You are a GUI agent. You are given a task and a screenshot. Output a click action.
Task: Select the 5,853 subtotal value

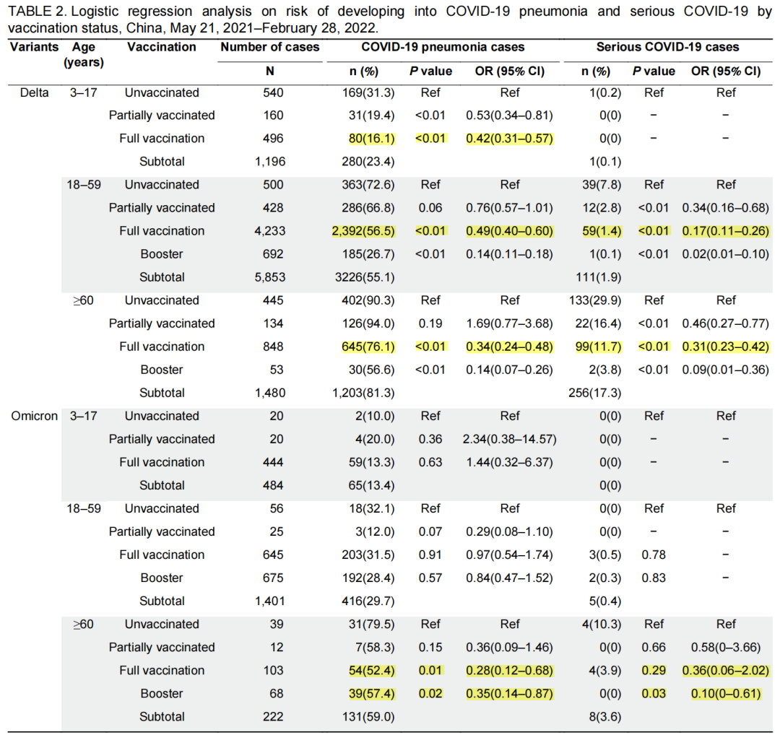point(269,277)
